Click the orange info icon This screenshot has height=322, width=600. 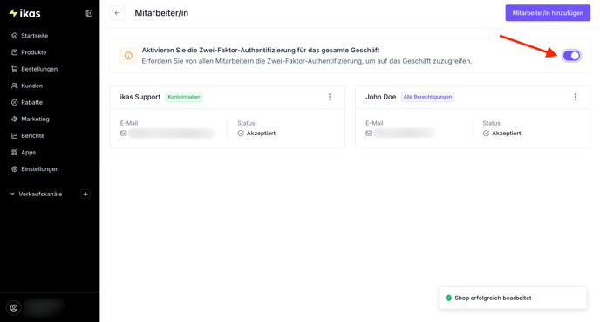[x=128, y=56]
